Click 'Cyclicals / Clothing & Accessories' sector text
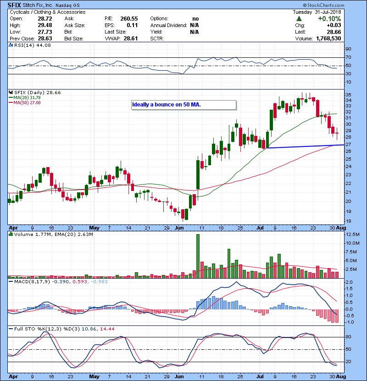 (x=48, y=12)
